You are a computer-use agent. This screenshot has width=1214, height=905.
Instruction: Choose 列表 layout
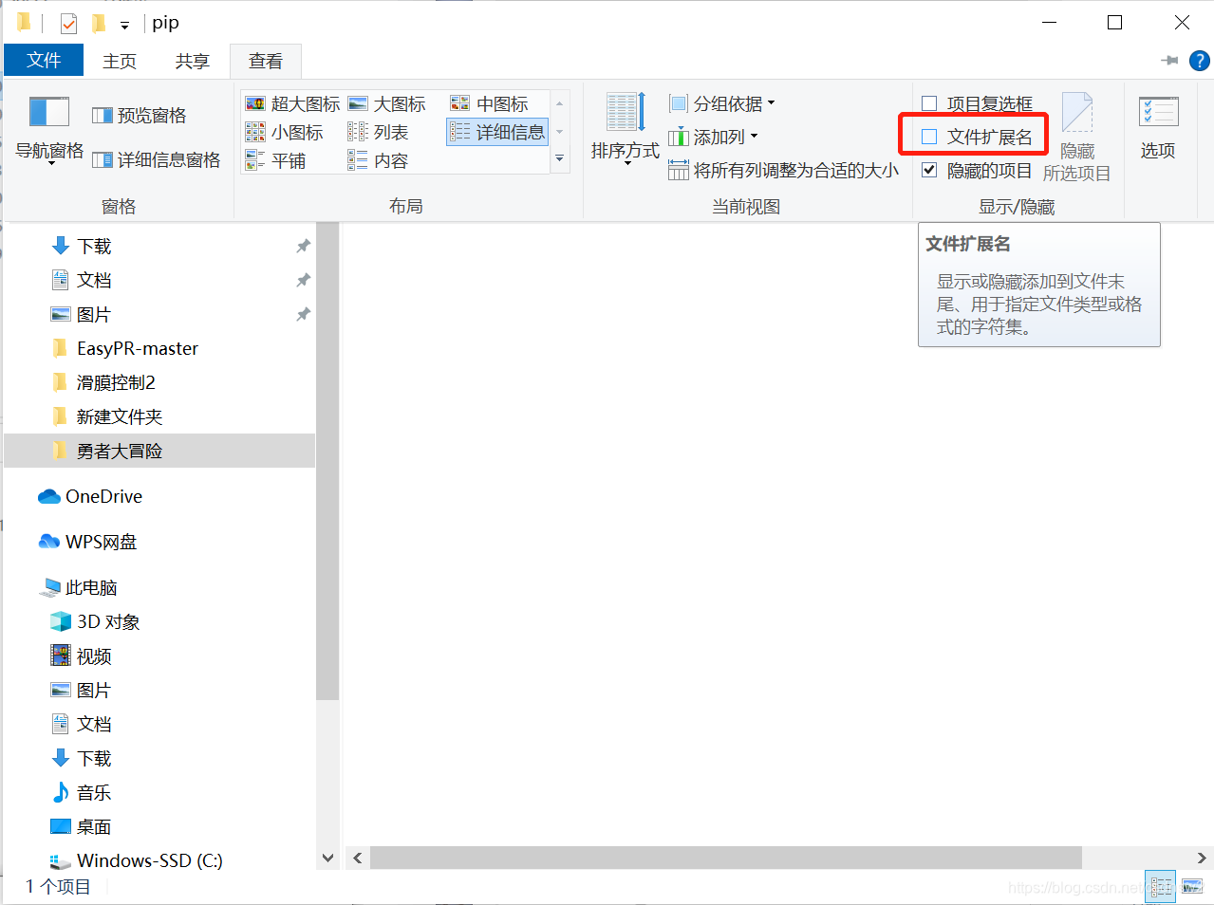point(378,132)
